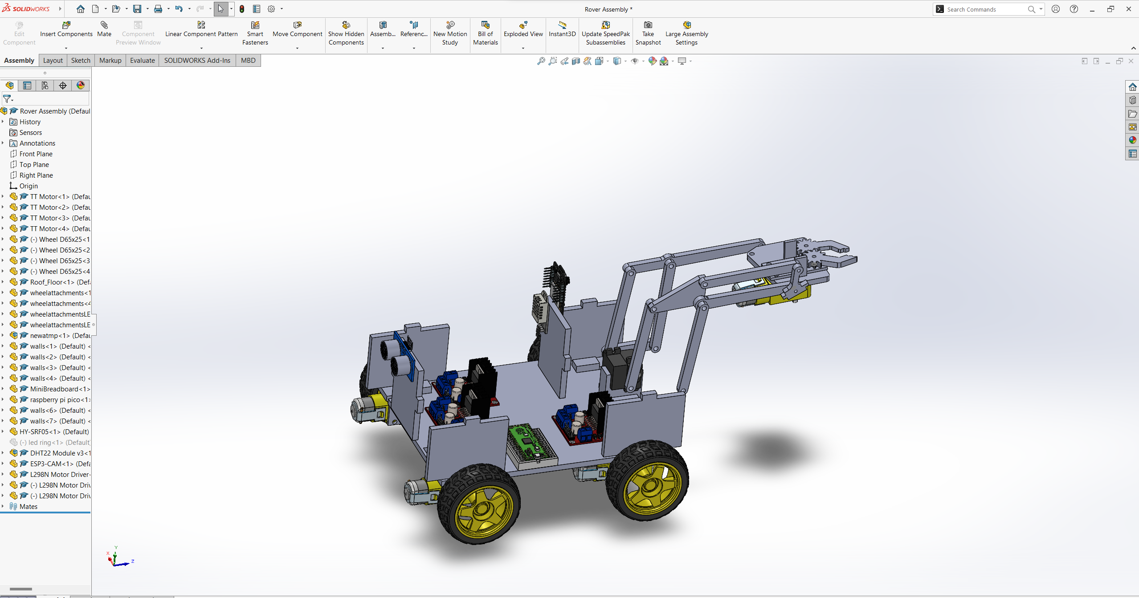
Task: Restore the Previous View
Action: [564, 61]
